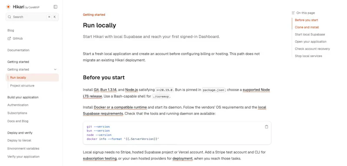Go to Documentation in sidebar
This screenshot has width=347, height=166.
coord(18,50)
